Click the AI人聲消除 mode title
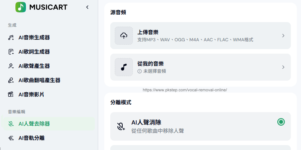The height and width of the screenshot is (150, 301). pos(146,123)
